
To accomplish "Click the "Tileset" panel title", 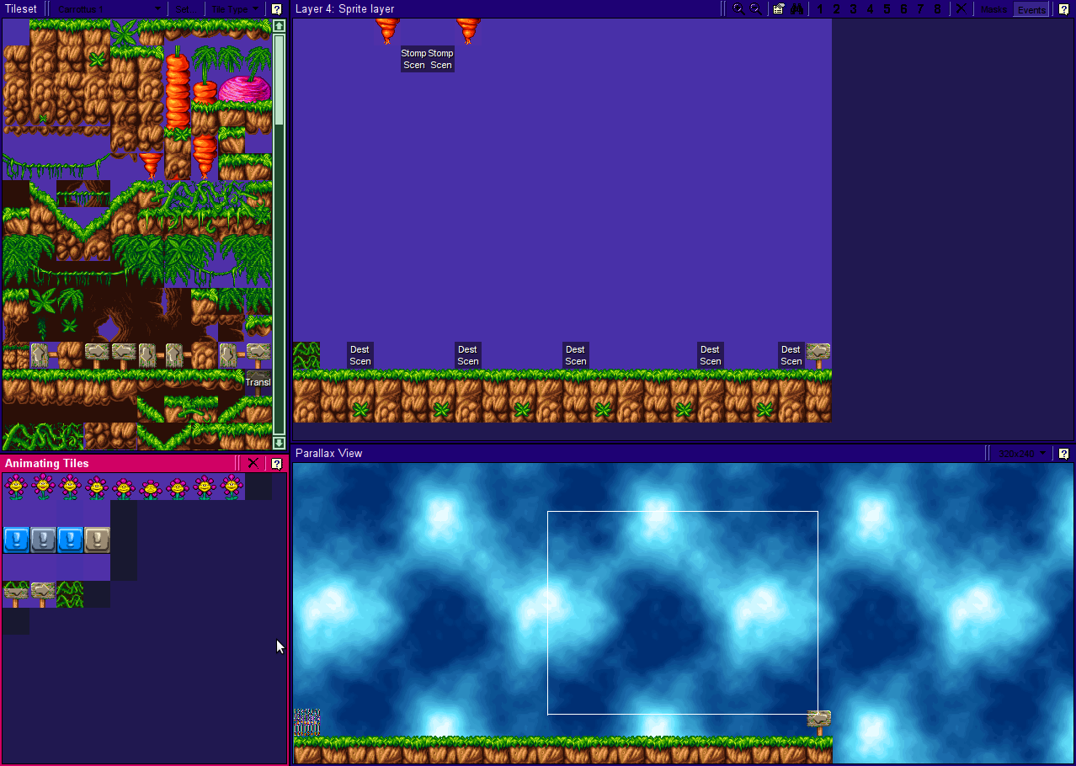I will (x=22, y=9).
